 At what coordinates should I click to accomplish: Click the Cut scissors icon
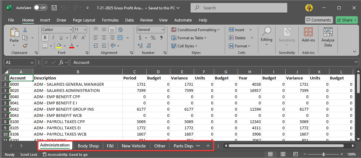tap(25, 30)
